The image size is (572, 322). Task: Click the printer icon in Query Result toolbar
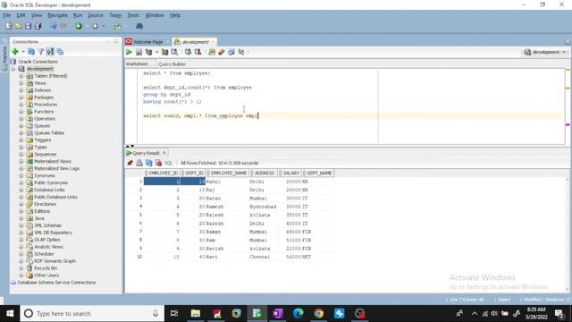(139, 163)
